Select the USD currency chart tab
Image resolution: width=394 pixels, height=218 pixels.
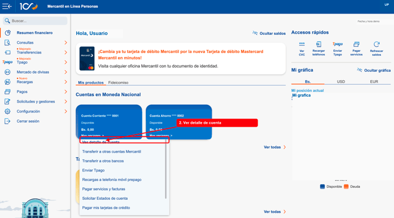click(x=341, y=81)
